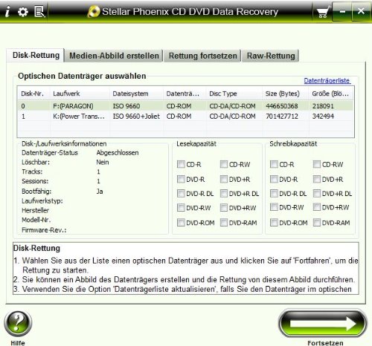Click the 446650368 size value
The height and width of the screenshot is (346, 372).
pos(282,106)
